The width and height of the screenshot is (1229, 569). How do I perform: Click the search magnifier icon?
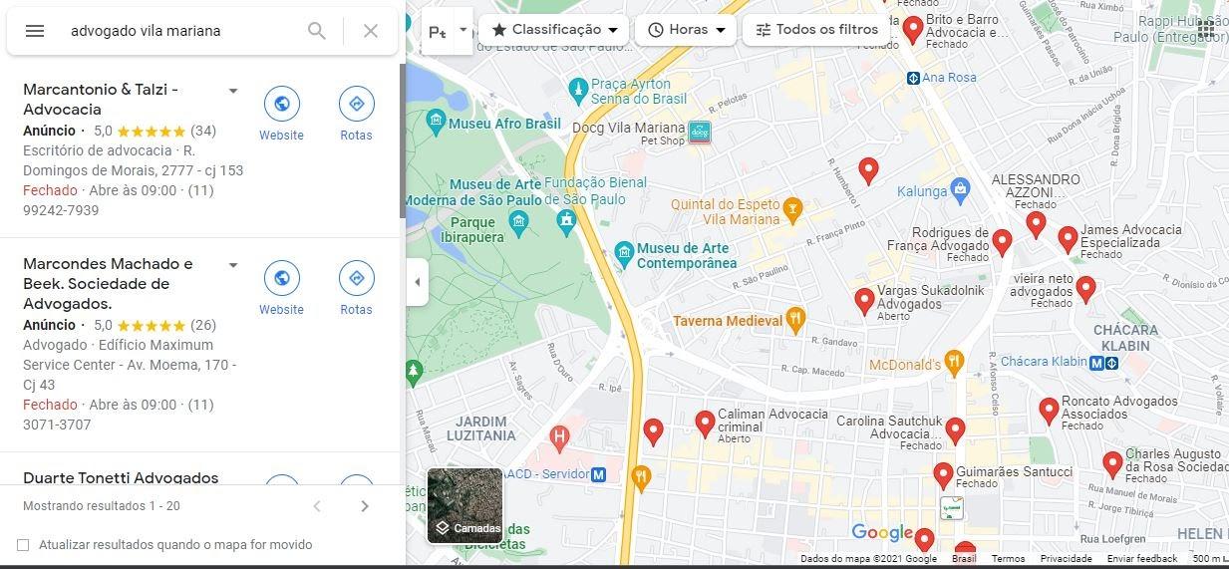pos(317,31)
